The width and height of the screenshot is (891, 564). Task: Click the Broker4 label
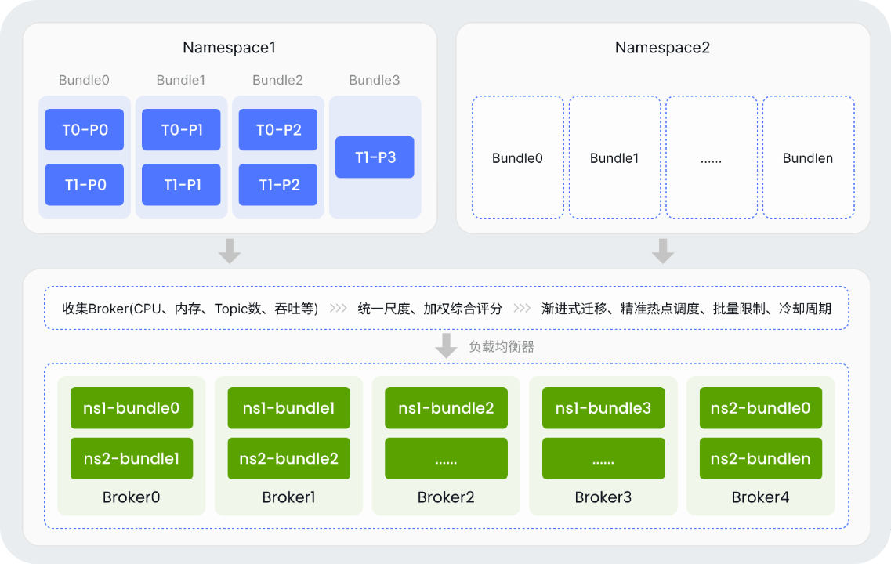point(760,497)
